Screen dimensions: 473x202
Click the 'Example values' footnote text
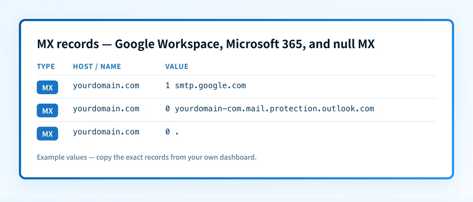point(147,157)
